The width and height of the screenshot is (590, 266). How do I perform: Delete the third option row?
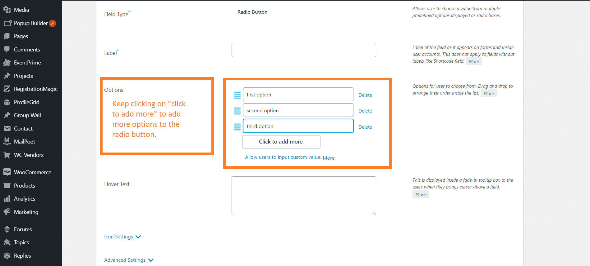[365, 127]
